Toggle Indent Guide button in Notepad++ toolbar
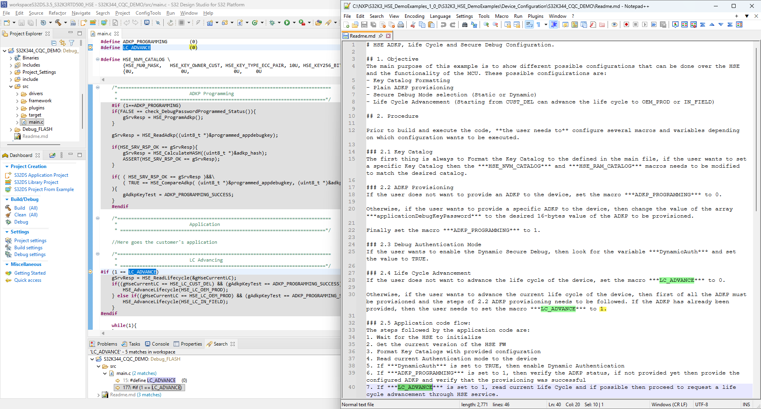The width and height of the screenshot is (761, 409). pyautogui.click(x=554, y=25)
